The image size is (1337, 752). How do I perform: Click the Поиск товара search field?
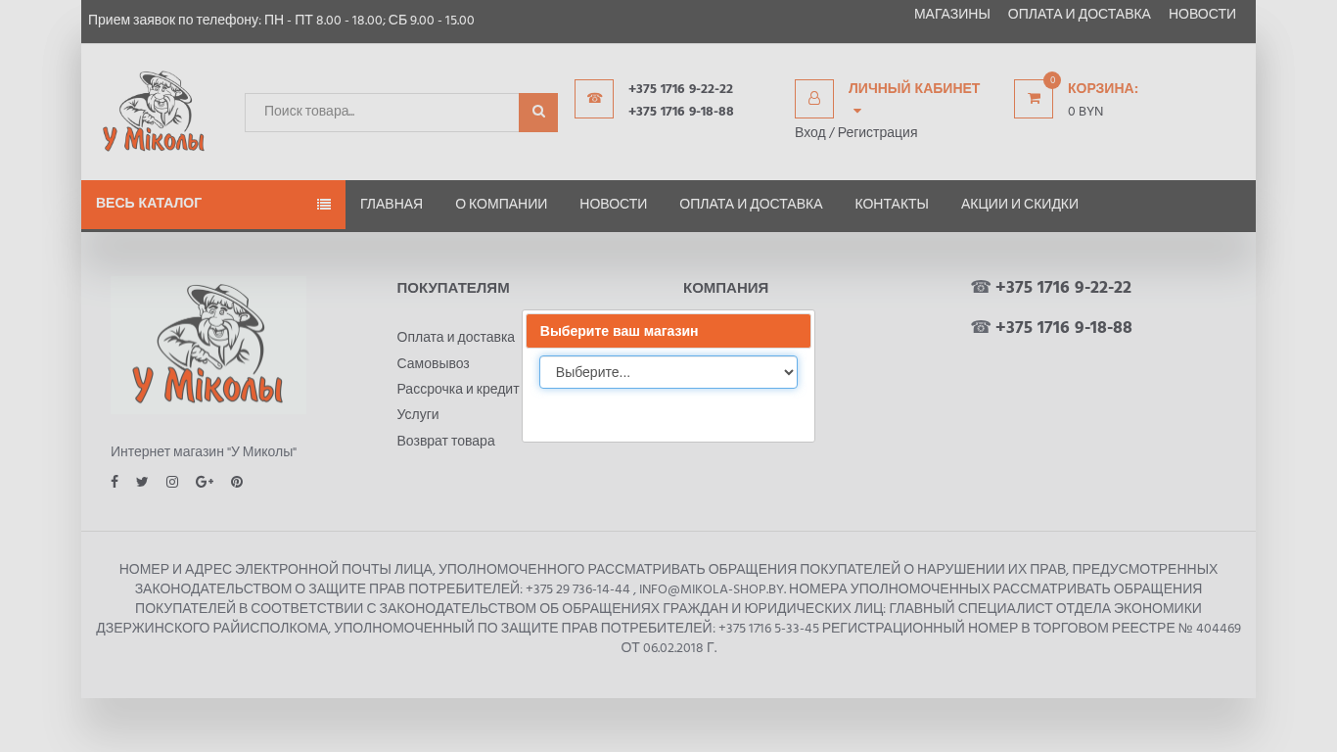click(x=382, y=113)
